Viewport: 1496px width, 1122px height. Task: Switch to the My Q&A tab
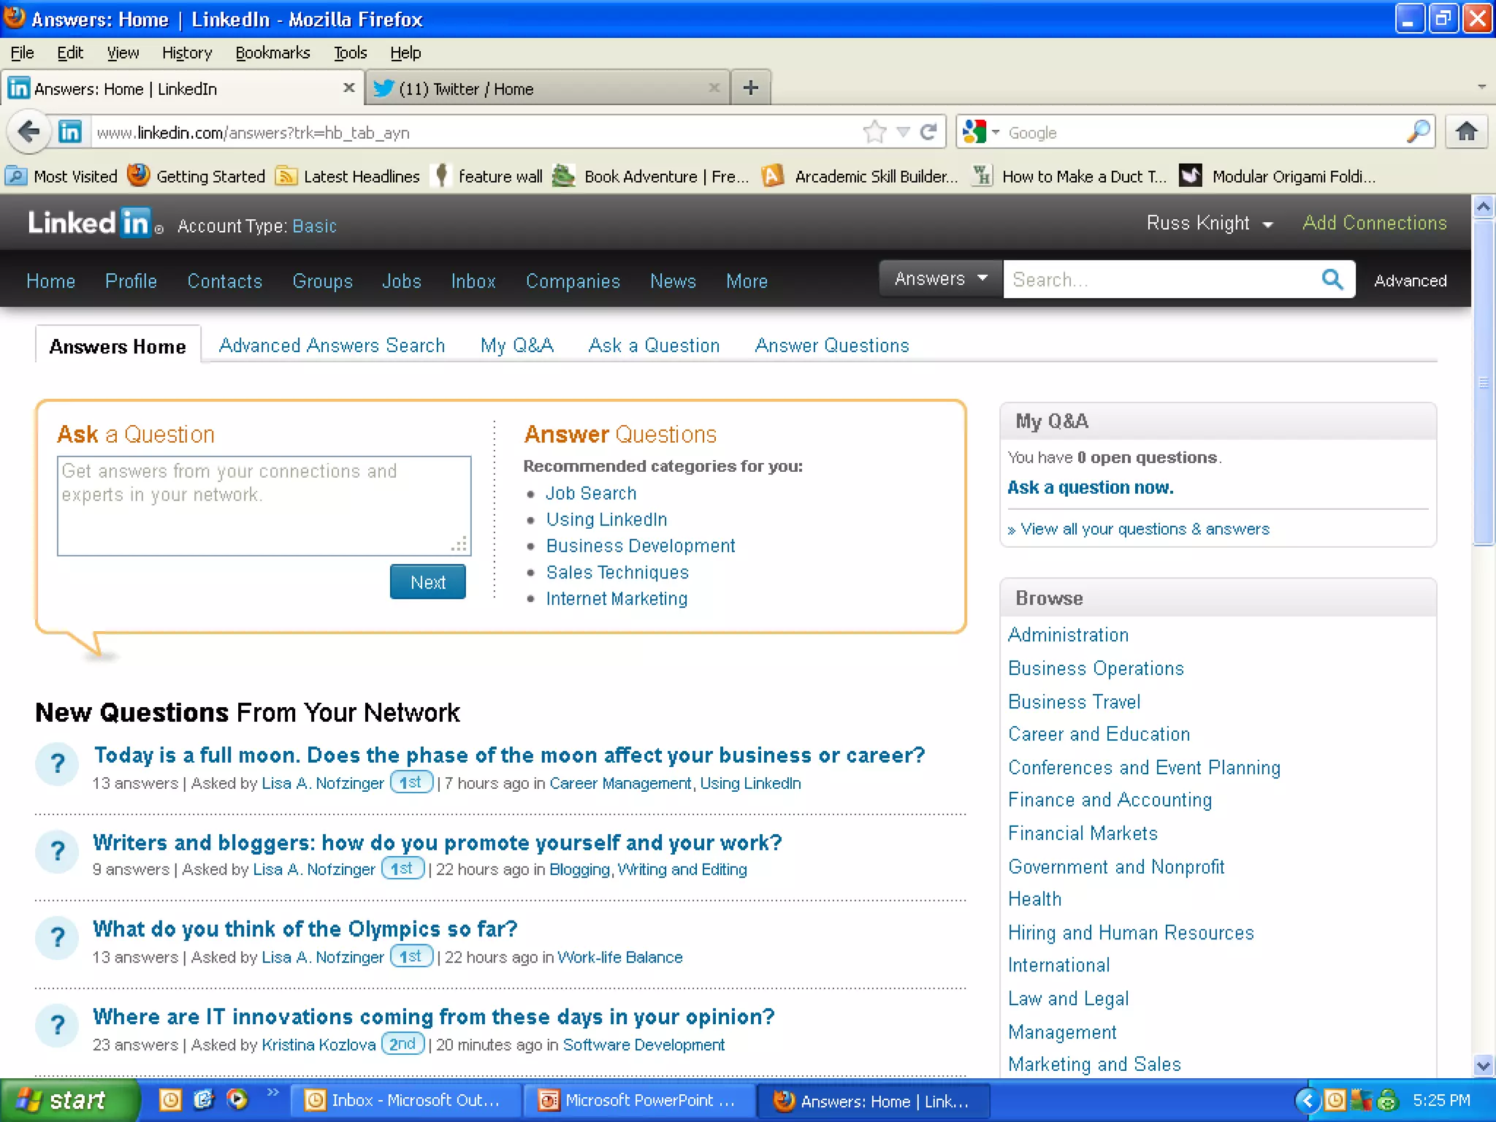[x=516, y=346]
